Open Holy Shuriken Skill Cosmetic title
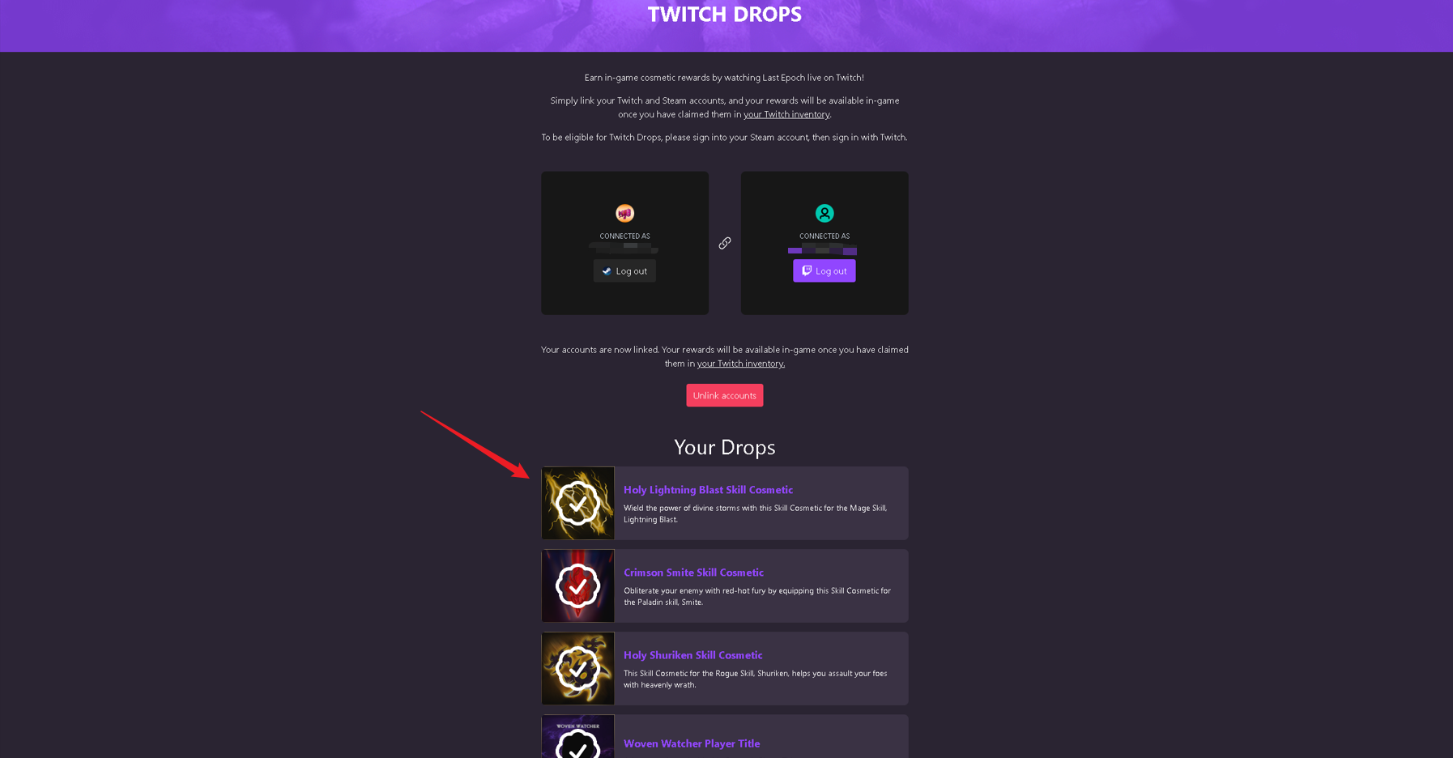 [693, 655]
